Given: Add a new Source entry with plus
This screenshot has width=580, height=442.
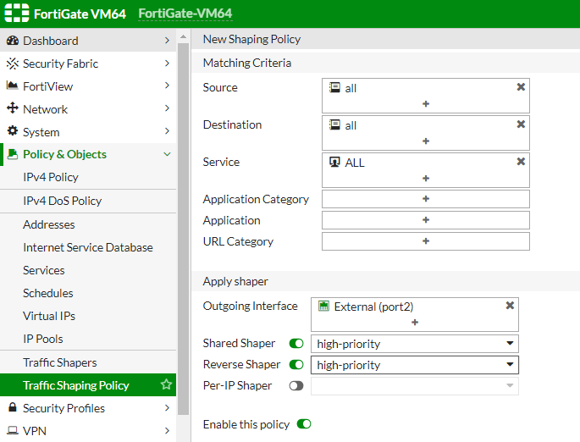Looking at the screenshot, I should [x=425, y=103].
